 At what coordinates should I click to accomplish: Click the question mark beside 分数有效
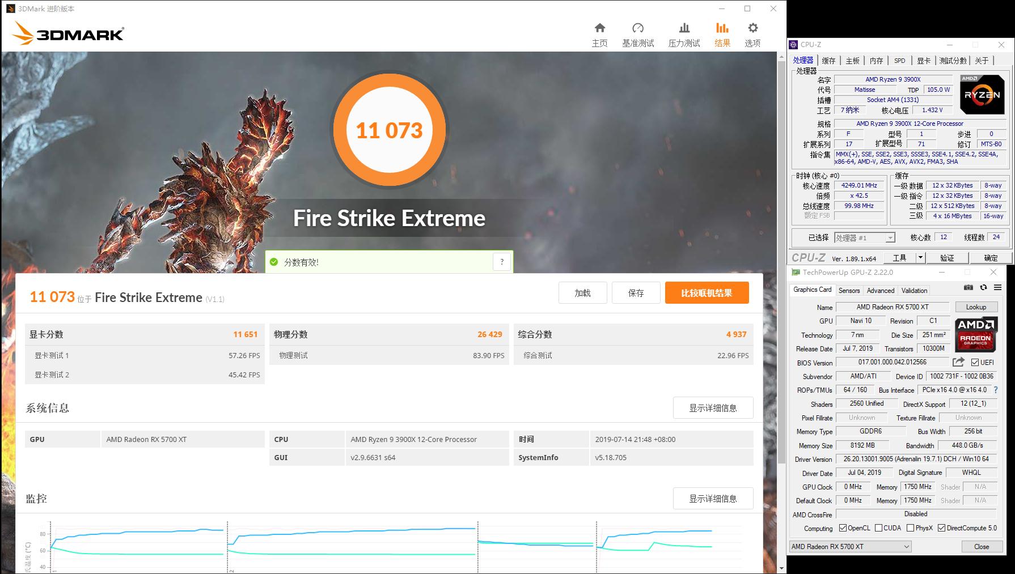pyautogui.click(x=501, y=262)
